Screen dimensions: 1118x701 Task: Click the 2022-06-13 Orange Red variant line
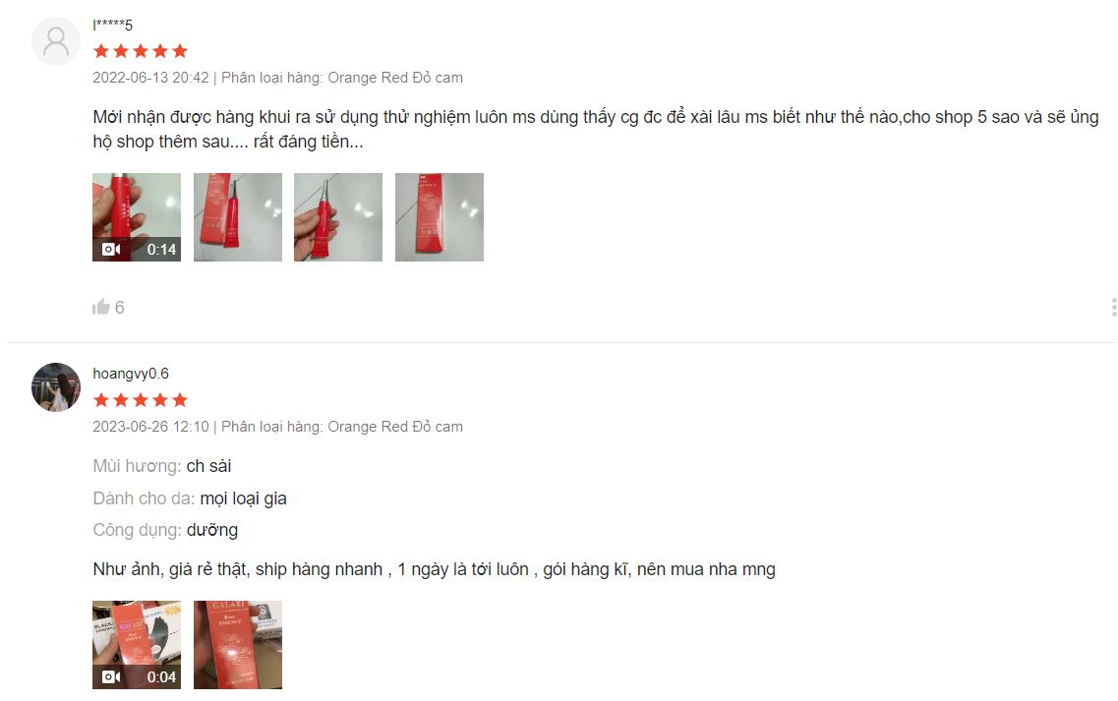click(x=277, y=78)
